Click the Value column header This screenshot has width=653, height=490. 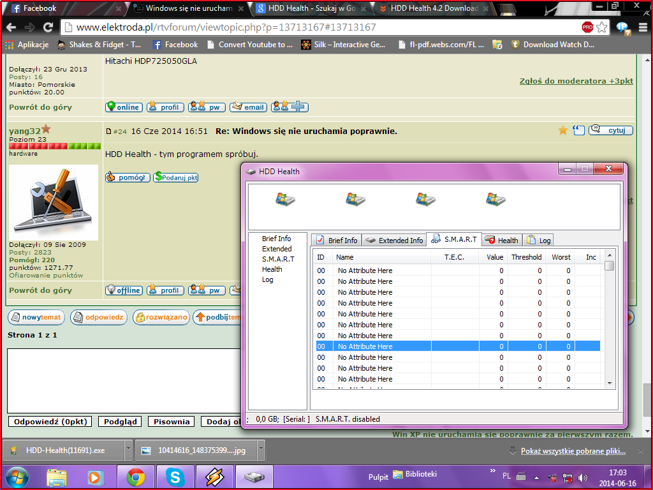(494, 257)
